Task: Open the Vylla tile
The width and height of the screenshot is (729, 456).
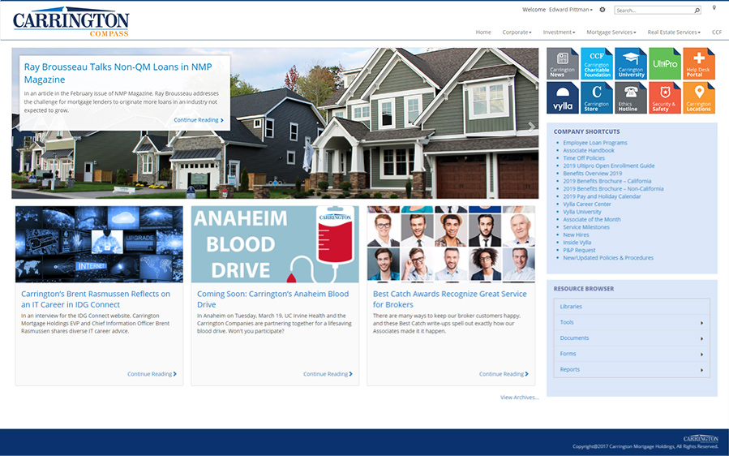Action: 563,97
